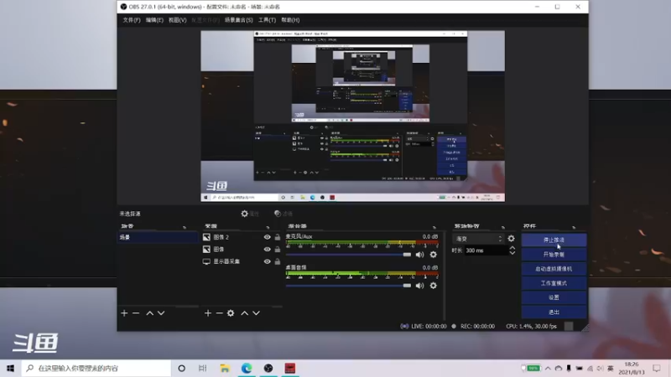Undock the audio mixer panel via header icon
The height and width of the screenshot is (377, 671).
(x=434, y=226)
